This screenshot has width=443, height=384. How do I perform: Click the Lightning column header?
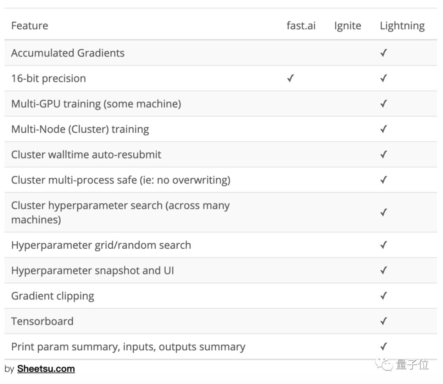(402, 26)
